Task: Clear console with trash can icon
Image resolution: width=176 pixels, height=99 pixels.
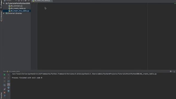Action: click(9, 91)
